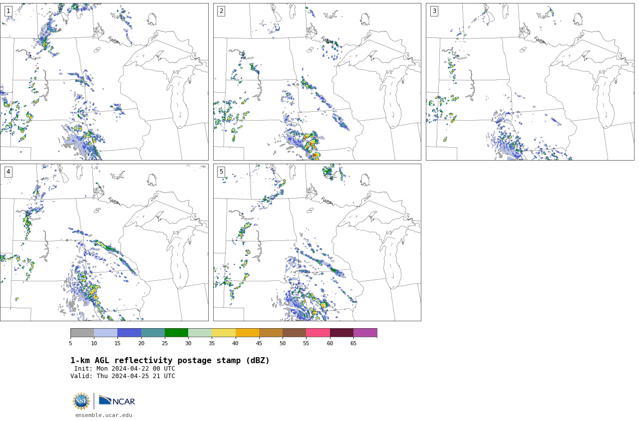The width and height of the screenshot is (639, 421).
Task: Click the colorbar tick label 5
Action: click(x=70, y=343)
